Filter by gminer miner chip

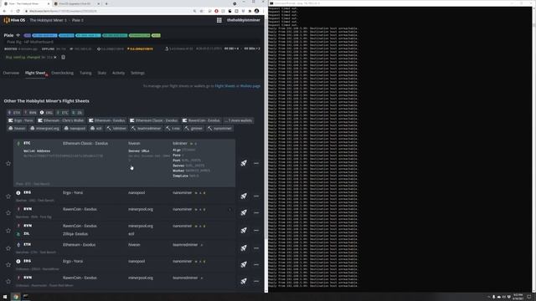(193, 128)
